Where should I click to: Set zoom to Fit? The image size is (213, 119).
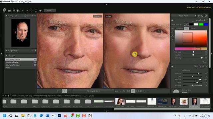(x=124, y=91)
